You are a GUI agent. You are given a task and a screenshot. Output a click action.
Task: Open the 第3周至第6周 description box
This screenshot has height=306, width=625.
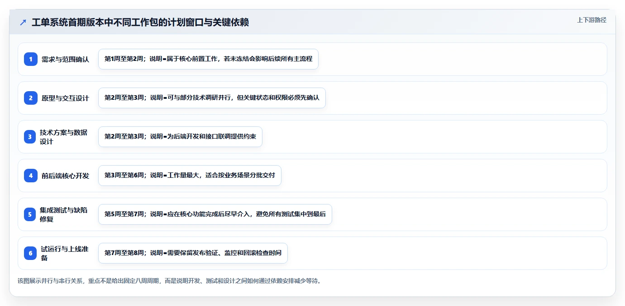[x=190, y=176]
